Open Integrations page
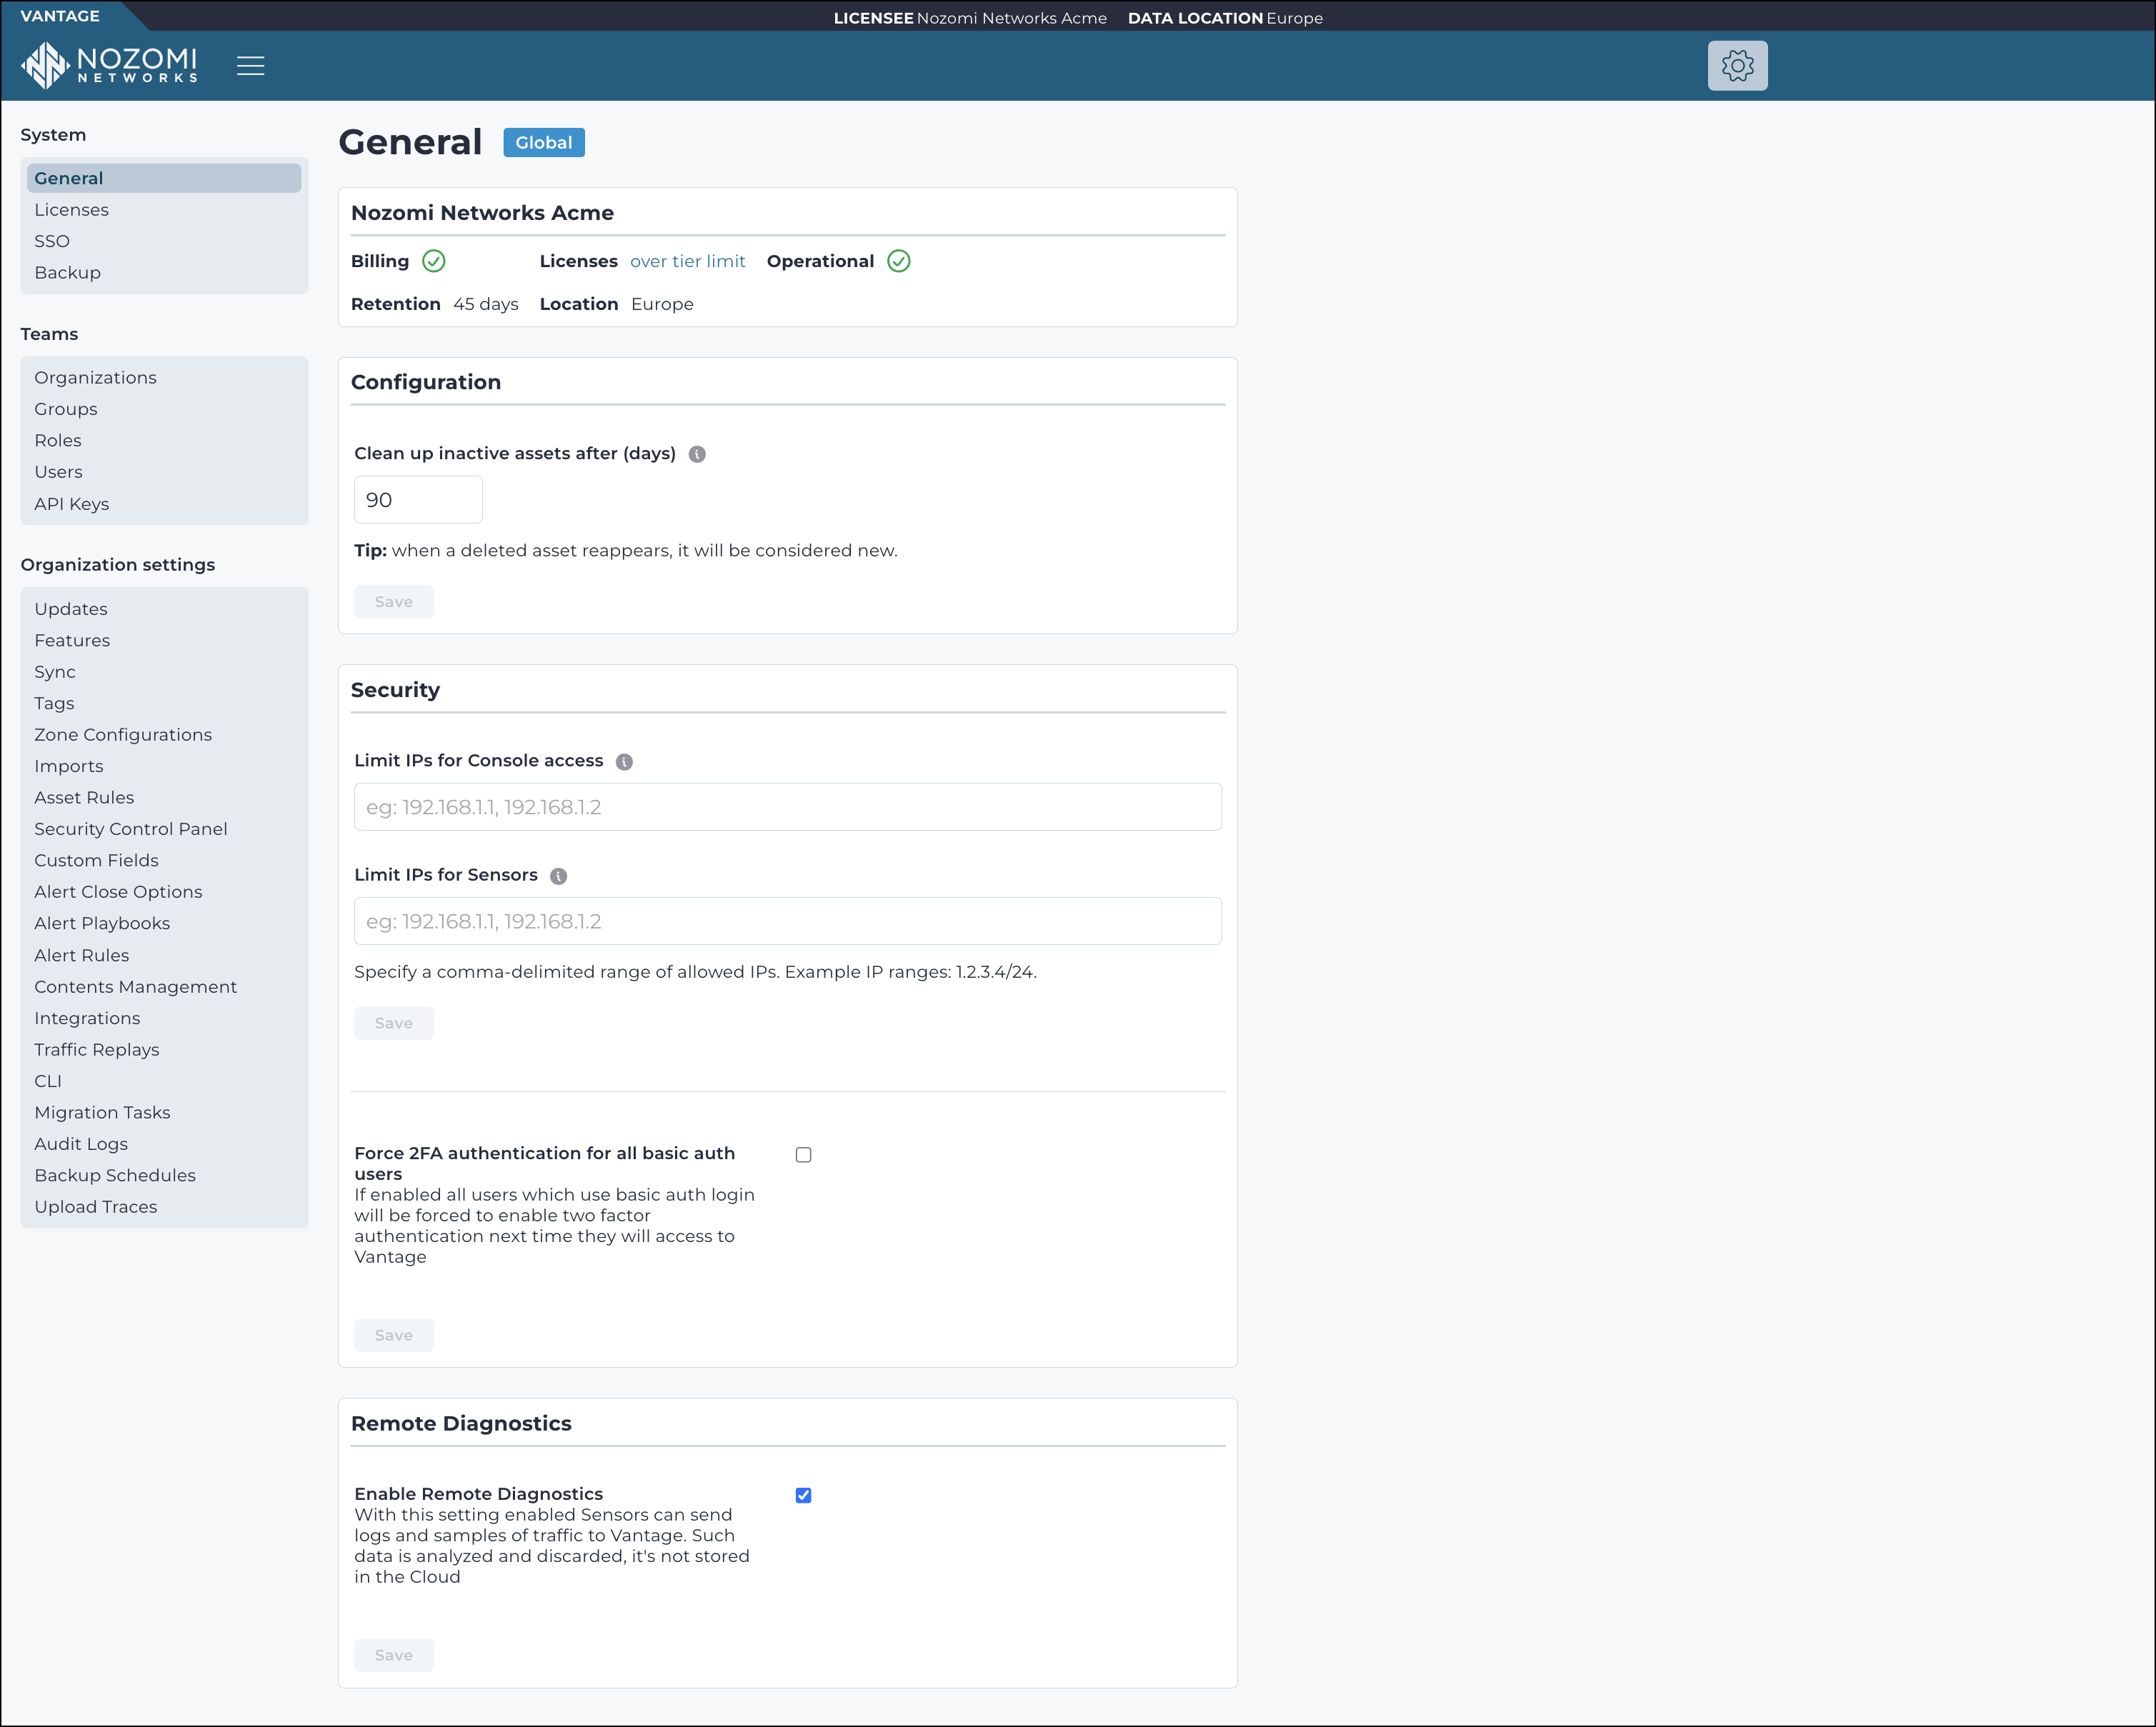The width and height of the screenshot is (2156, 1727). click(87, 1018)
